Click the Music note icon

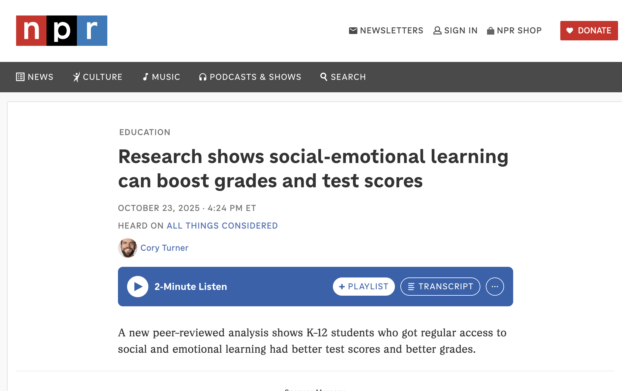pos(146,77)
